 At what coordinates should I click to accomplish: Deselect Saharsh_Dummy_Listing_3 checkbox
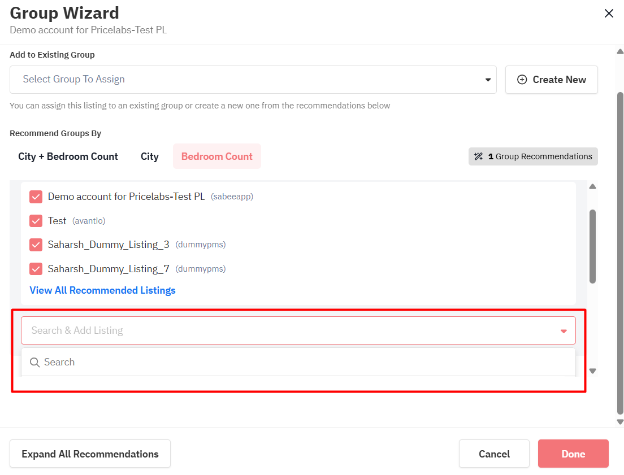36,245
